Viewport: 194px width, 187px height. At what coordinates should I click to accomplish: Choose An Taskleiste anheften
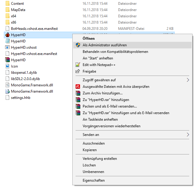click(x=132, y=119)
